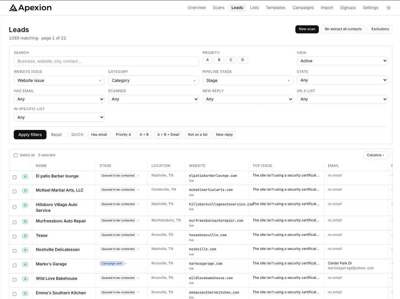Click priority A badge for Hillsboro Village Auto Service
Screen dimensions: 400x299
pos(25,205)
